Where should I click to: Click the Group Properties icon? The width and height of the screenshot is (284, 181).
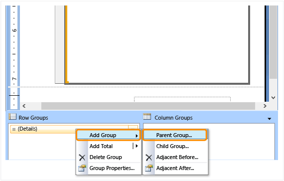click(x=82, y=168)
